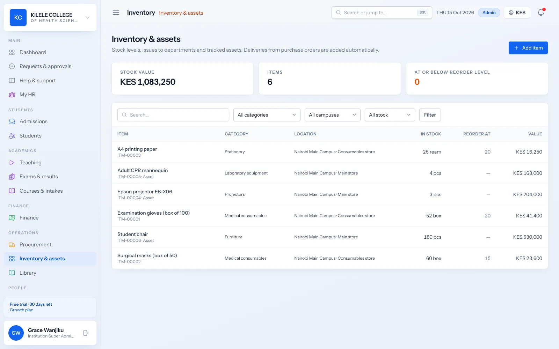This screenshot has width=559, height=349.
Task: Click the Admissions inbox icon
Action: (12, 121)
